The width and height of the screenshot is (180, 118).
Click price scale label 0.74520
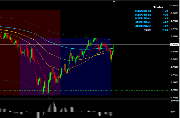tap(175, 75)
